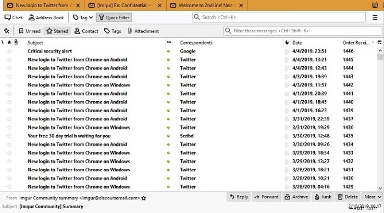This screenshot has height=213, width=384.
Task: Sort by attachment column header
Action: [x=16, y=42]
